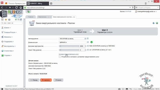Click the rewind history button

click(10, 7)
